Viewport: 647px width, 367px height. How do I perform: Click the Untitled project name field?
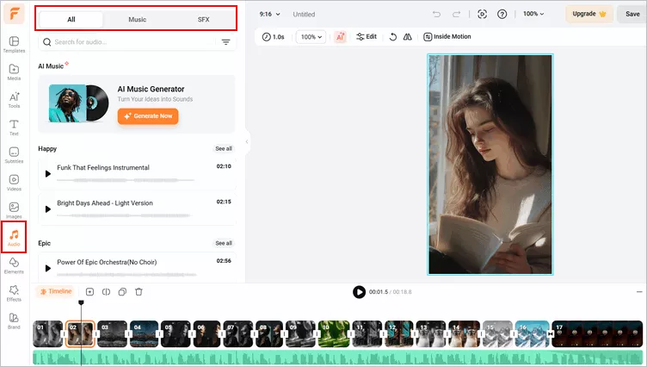(x=304, y=15)
